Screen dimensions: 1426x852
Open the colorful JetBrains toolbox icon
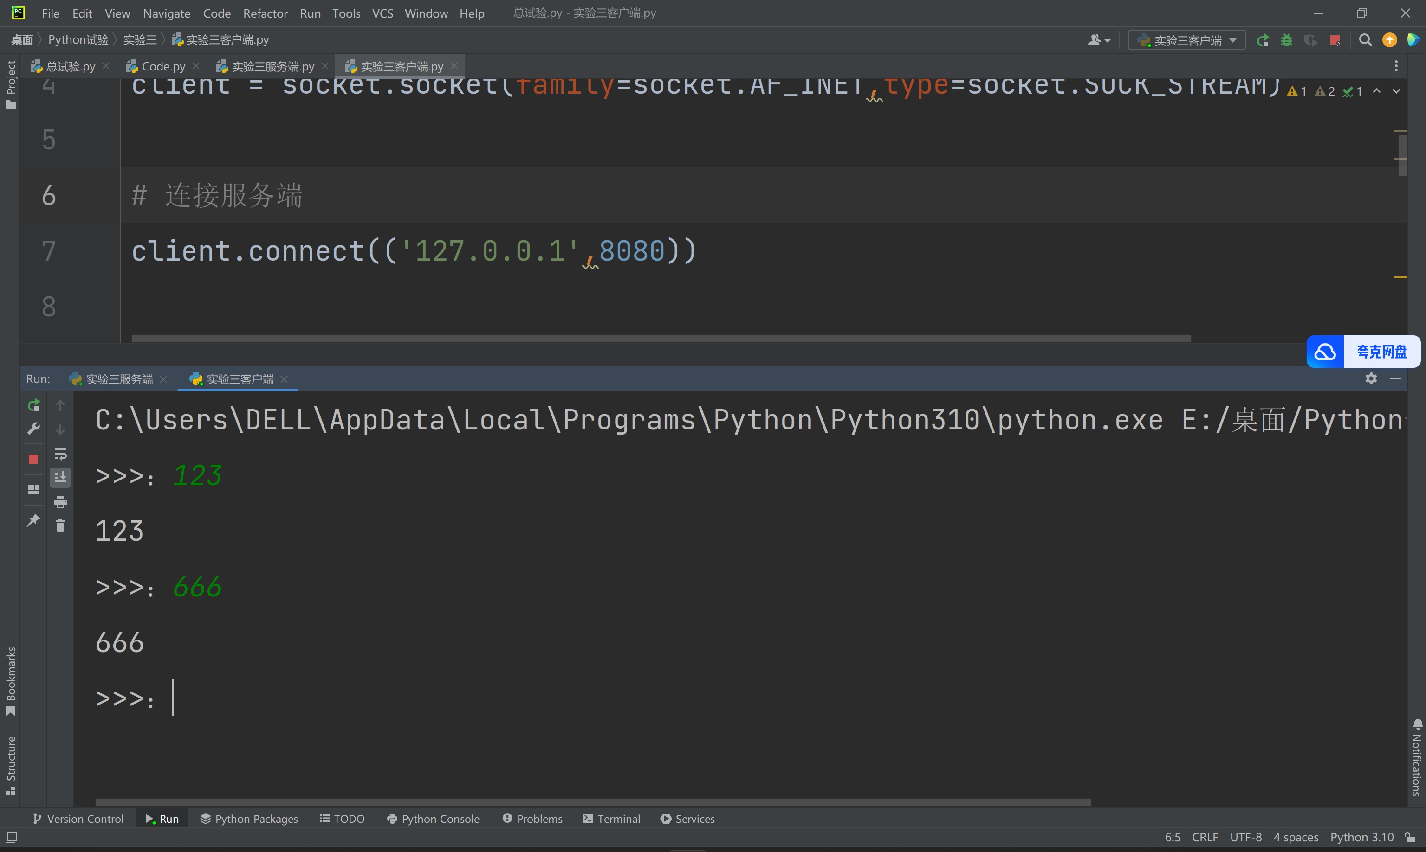[x=1413, y=40]
